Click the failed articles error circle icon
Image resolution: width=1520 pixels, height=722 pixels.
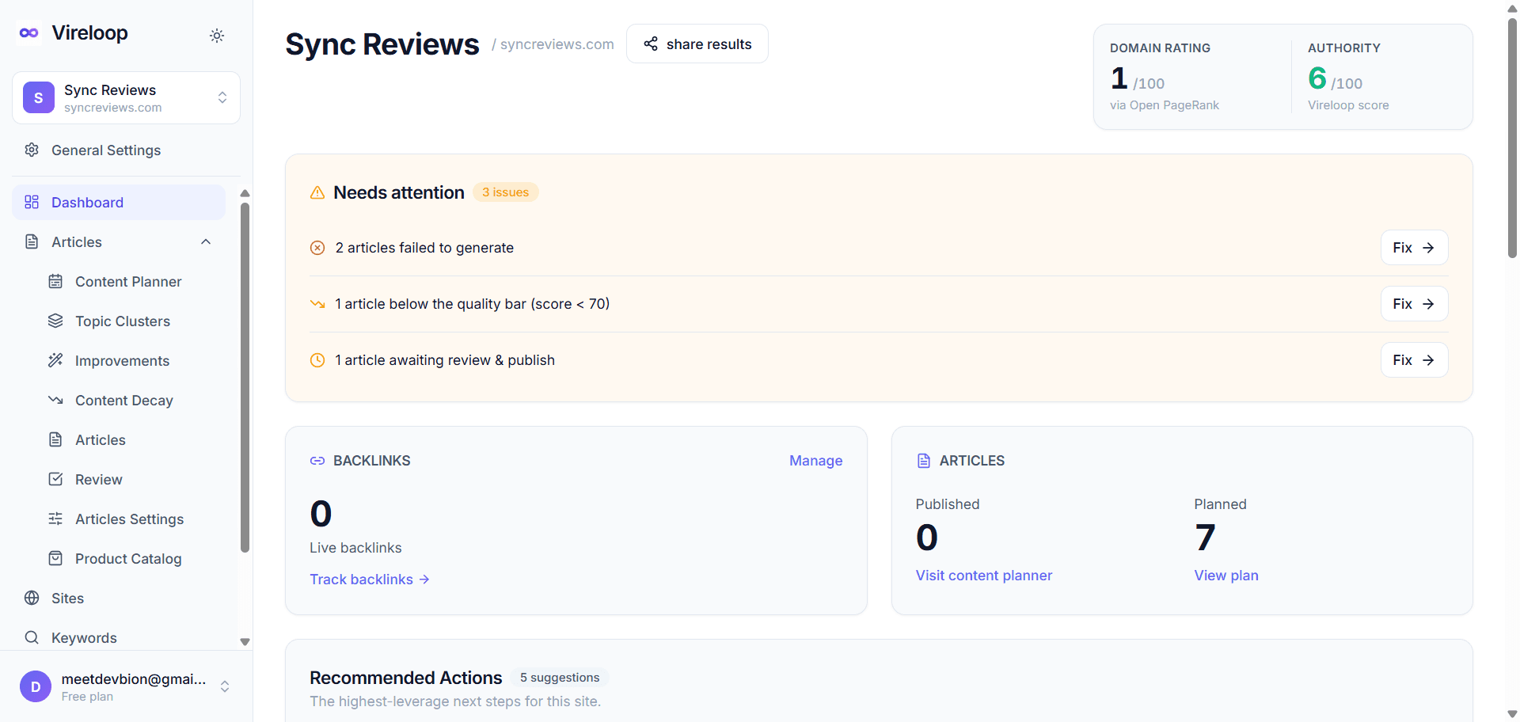point(317,248)
